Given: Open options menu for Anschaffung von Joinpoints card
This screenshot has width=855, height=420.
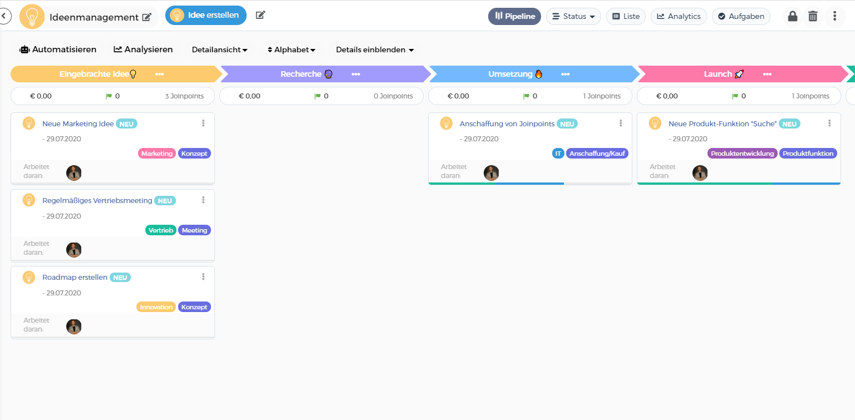Looking at the screenshot, I should pyautogui.click(x=621, y=123).
